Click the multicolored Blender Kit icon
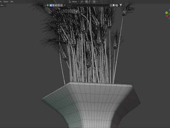 pos(48,5)
